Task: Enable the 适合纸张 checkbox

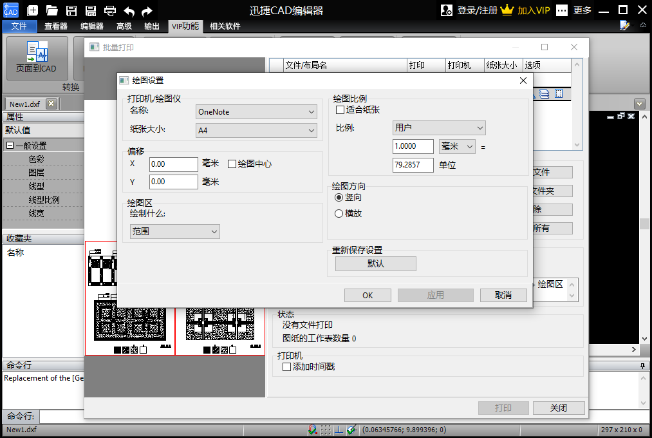Action: [x=340, y=110]
